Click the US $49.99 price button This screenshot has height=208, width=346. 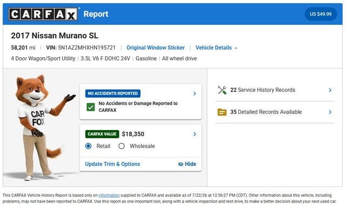coord(321,14)
